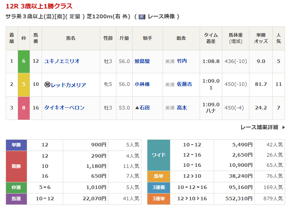Open horse page for ユキノエミリオ

62,61
